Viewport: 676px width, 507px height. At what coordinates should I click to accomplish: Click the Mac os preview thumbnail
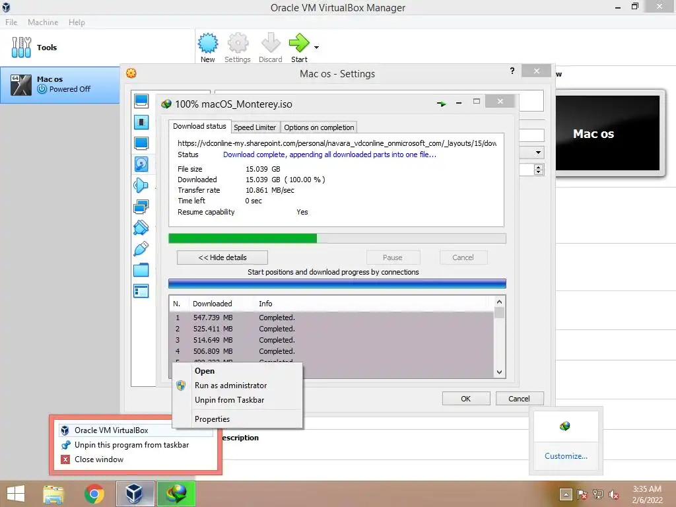(x=607, y=133)
